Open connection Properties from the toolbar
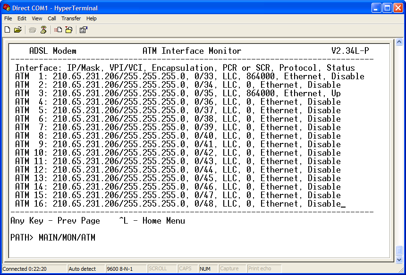Image resolution: width=406 pixels, height=275 pixels. [x=83, y=30]
